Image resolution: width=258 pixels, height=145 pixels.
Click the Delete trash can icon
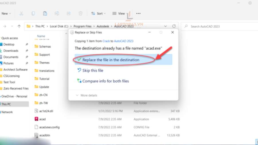tap(81, 13)
